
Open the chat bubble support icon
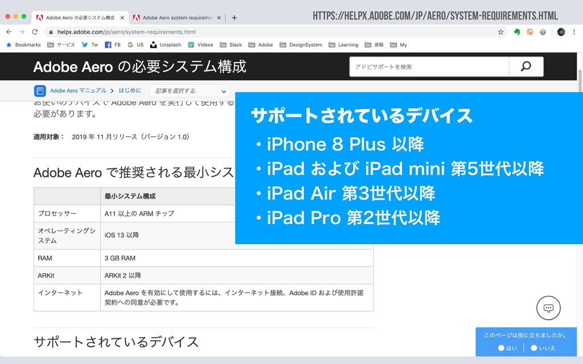click(548, 308)
